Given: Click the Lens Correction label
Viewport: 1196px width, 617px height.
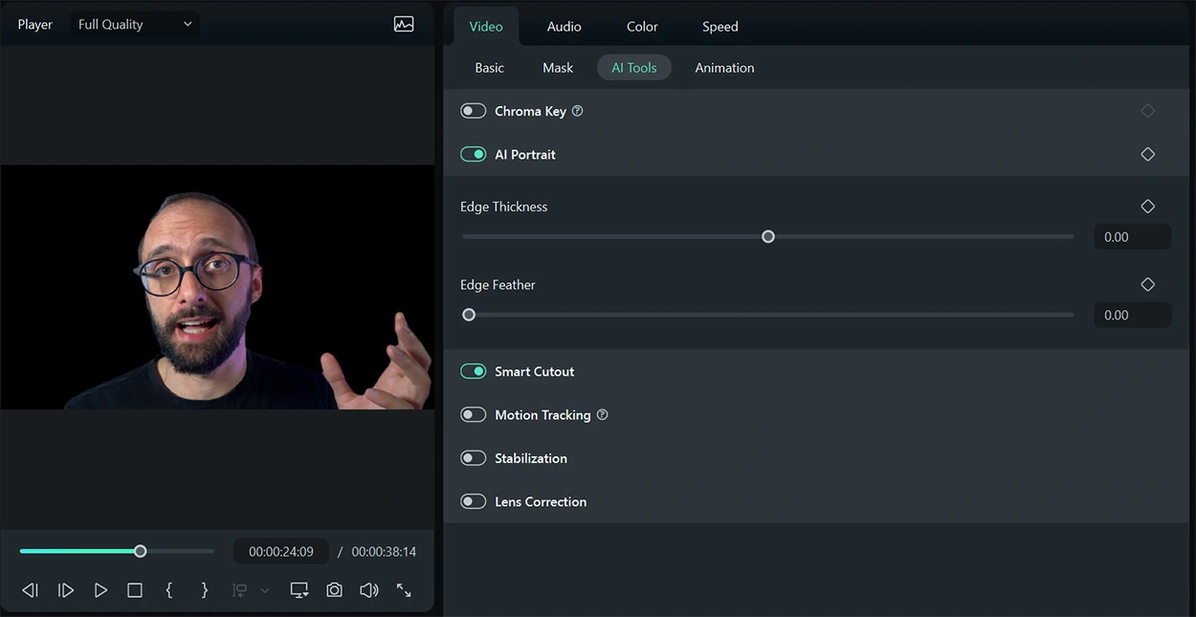Looking at the screenshot, I should (541, 501).
